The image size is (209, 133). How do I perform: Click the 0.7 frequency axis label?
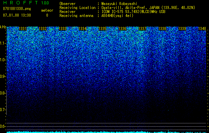click(x=3, y=110)
